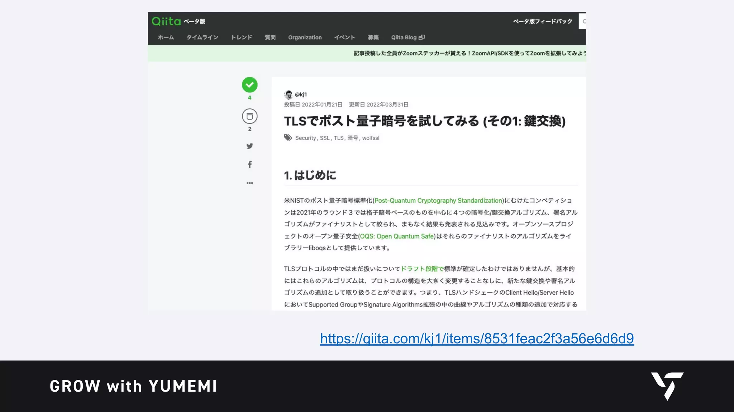Click the YUMEMI logo in footer
The height and width of the screenshot is (412, 734).
tap(667, 386)
